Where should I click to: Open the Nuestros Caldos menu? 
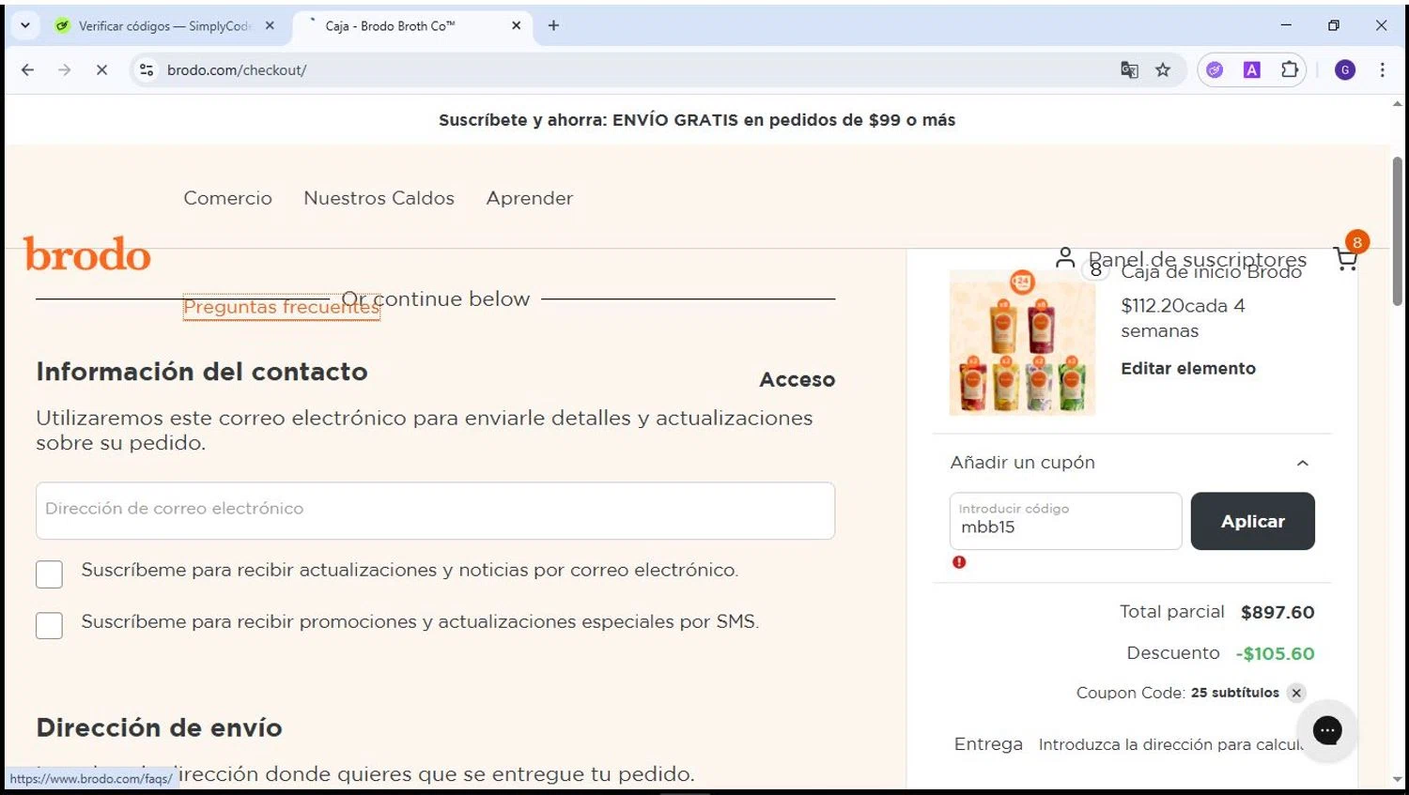click(x=379, y=198)
